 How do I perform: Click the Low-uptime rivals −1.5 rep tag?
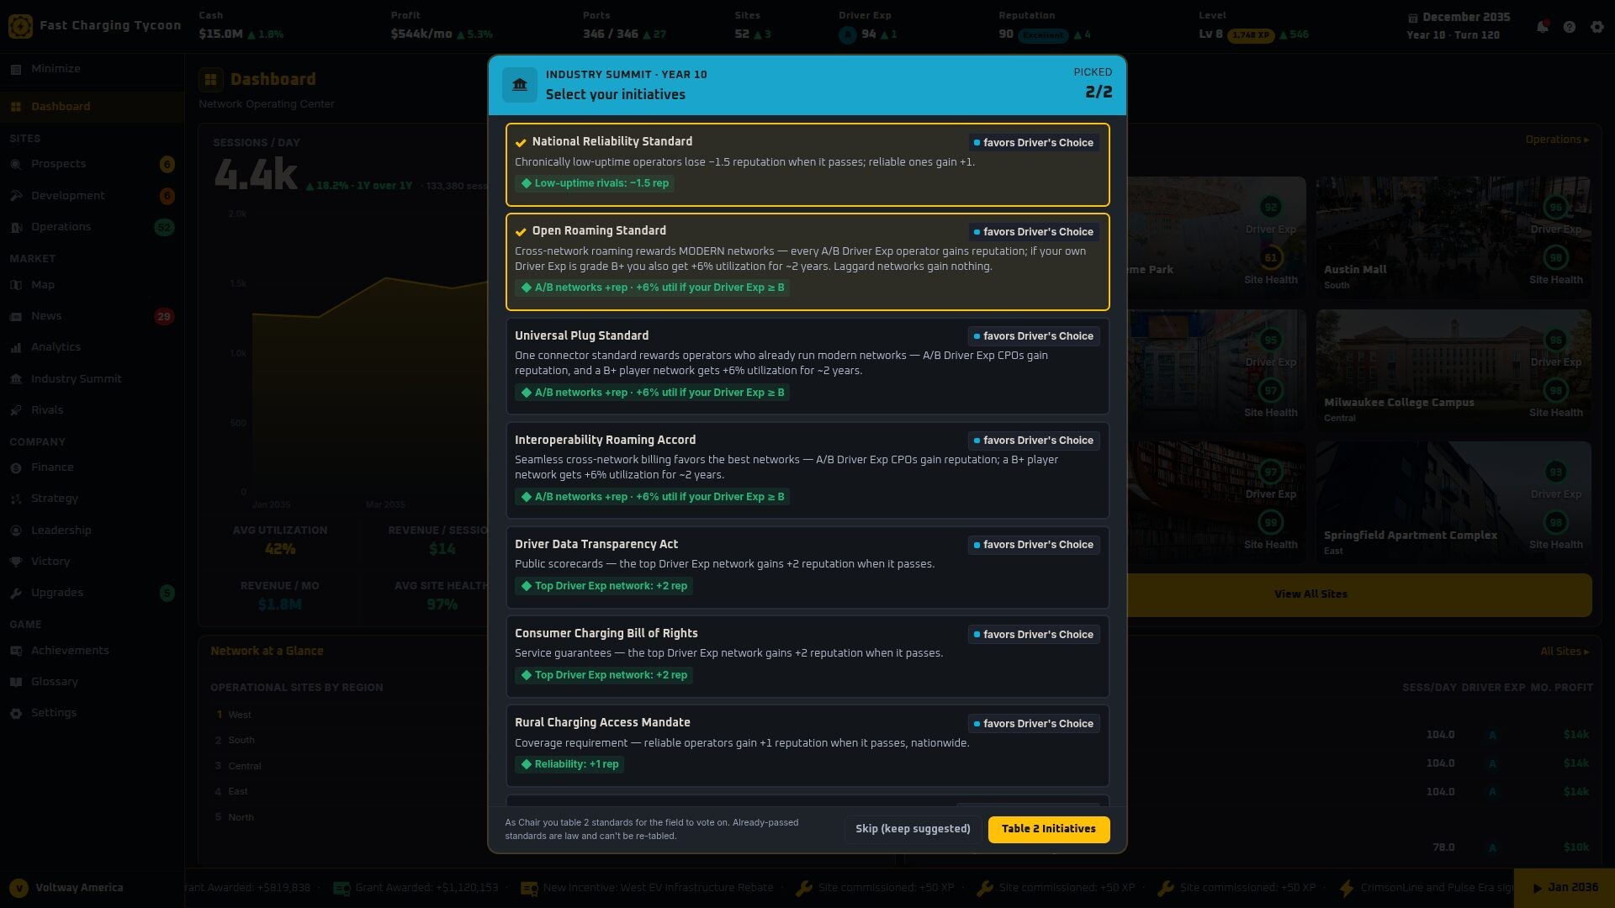[x=595, y=183]
